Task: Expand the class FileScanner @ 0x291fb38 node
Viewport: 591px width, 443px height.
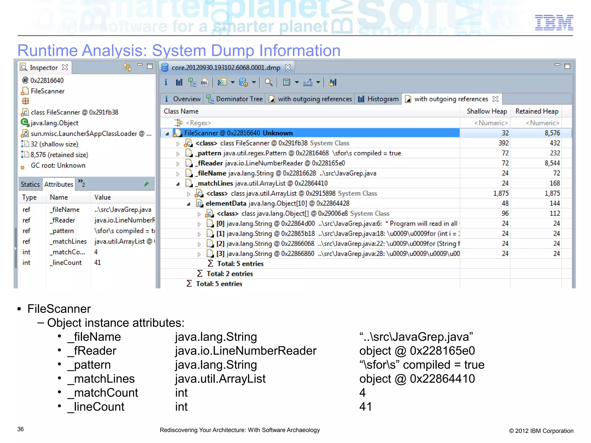Action: tap(178, 143)
